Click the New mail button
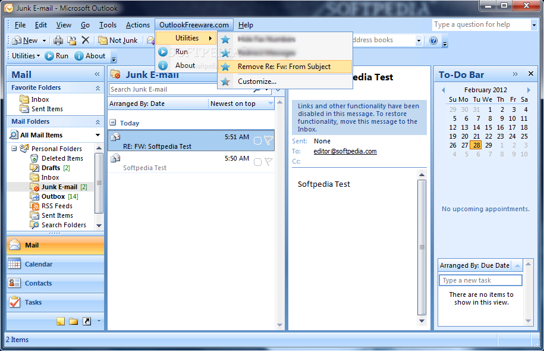Screen dimensions: 544x351 pos(24,40)
